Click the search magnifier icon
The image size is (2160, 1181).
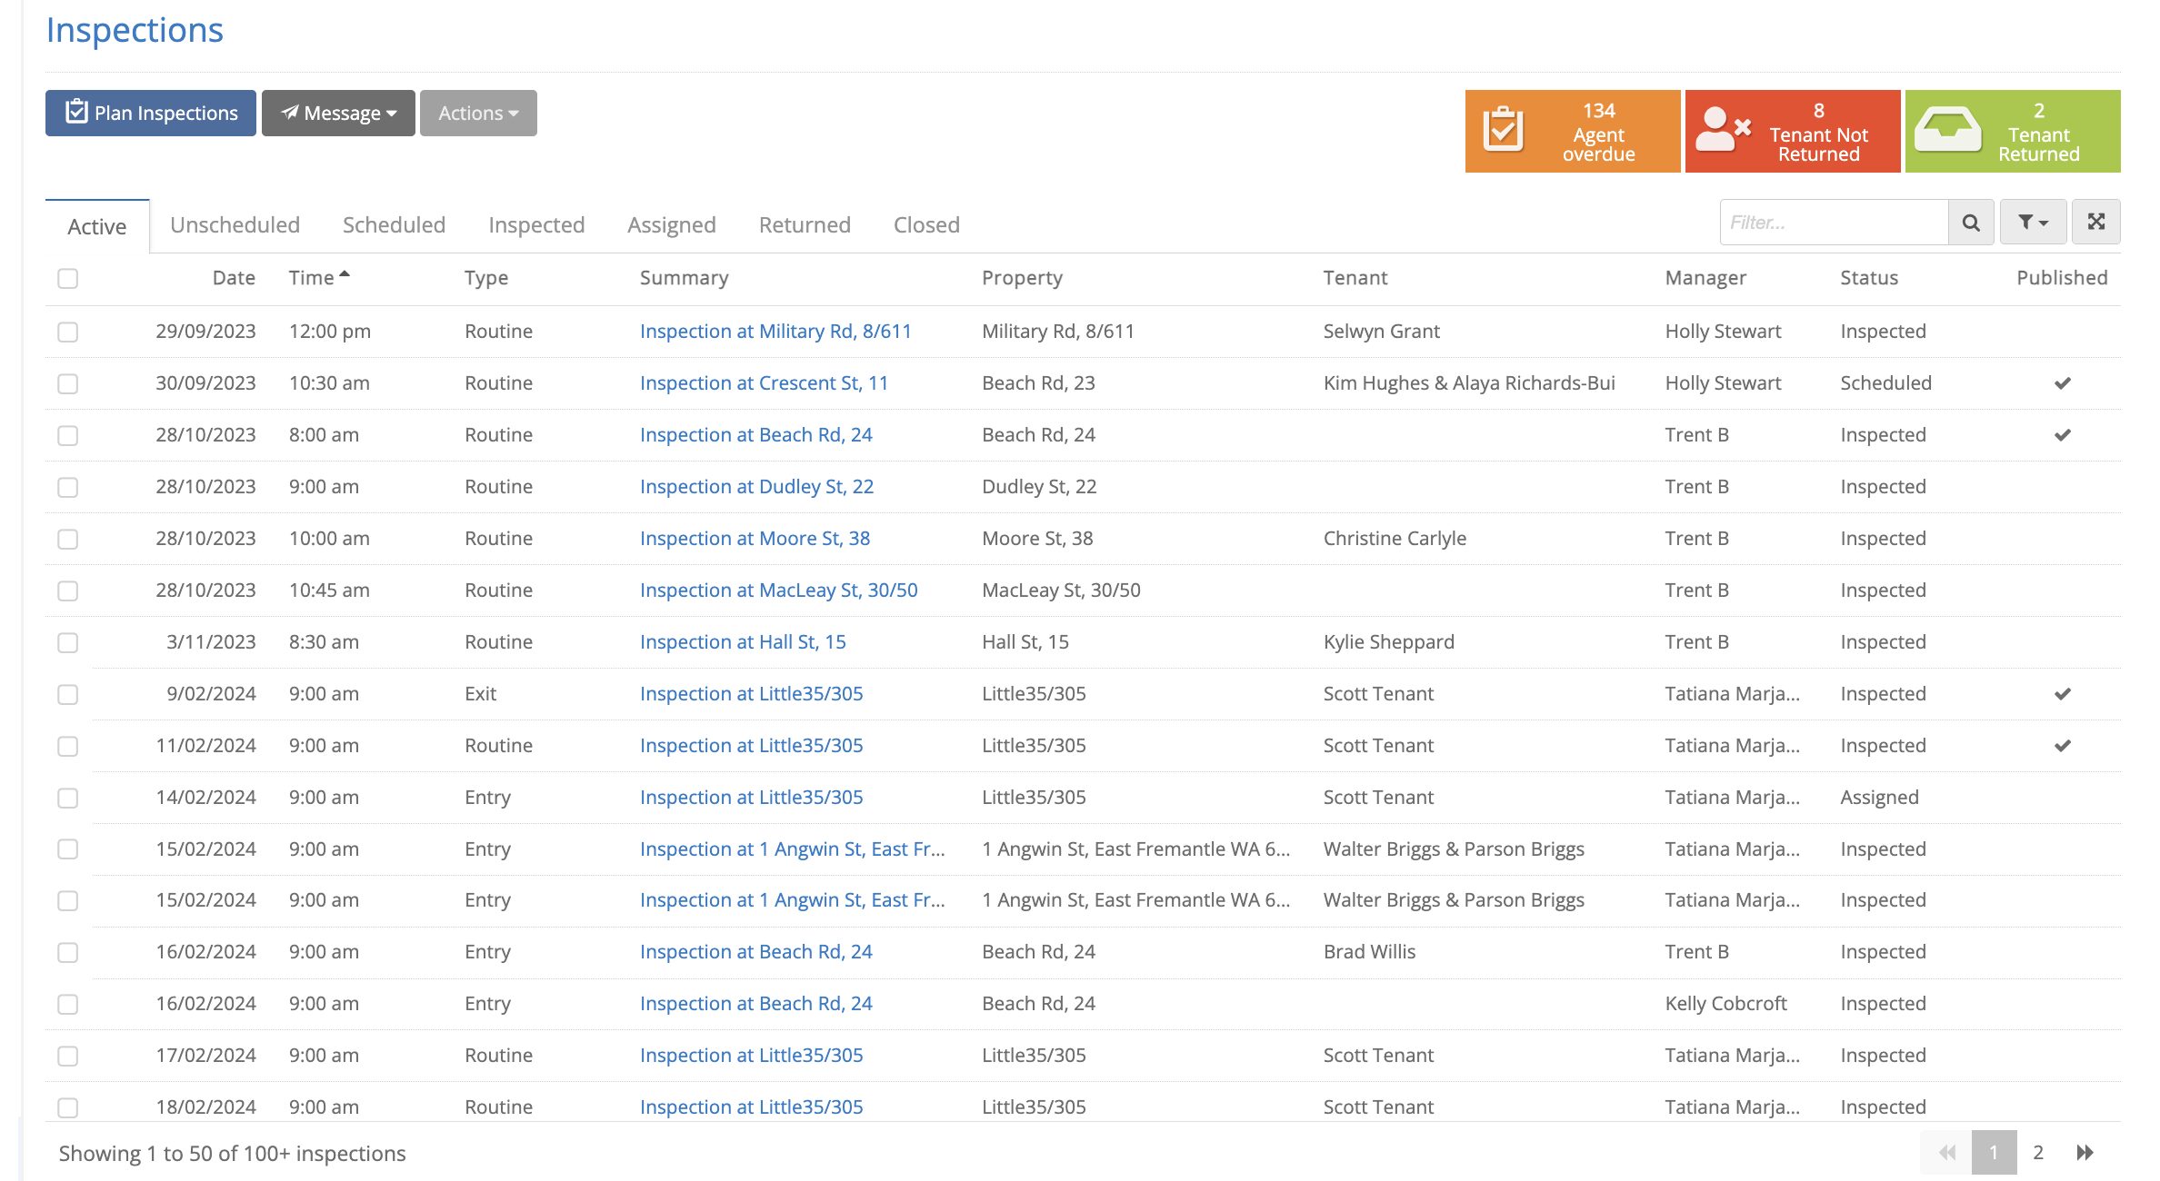click(1971, 223)
